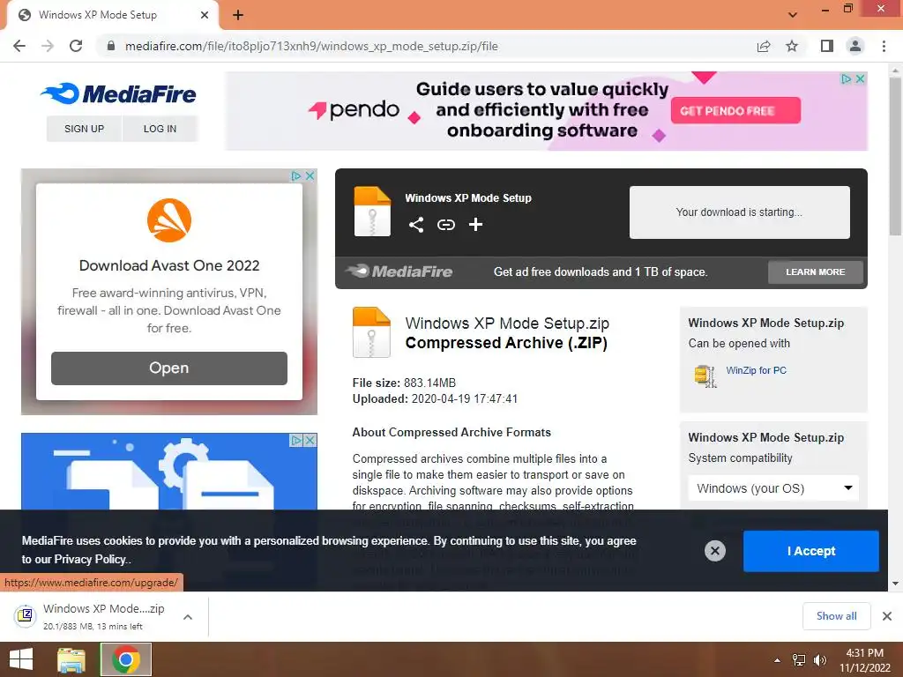The image size is (903, 677).
Task: Close the downloads bar
Action: [x=887, y=616]
